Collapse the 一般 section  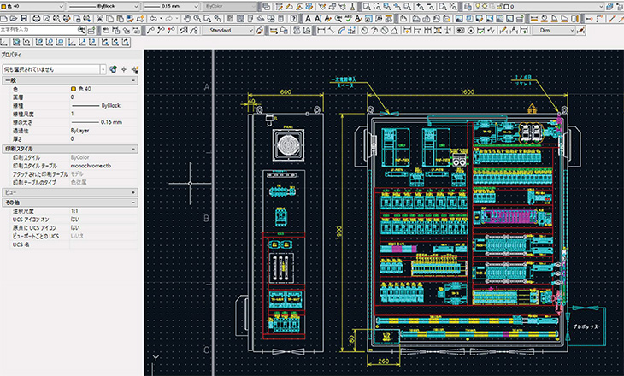[x=133, y=80]
